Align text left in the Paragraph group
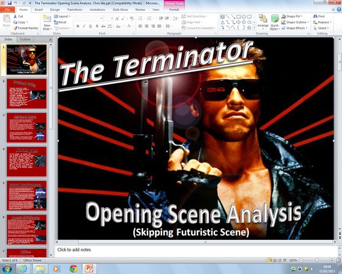342x274 pixels. (140, 26)
